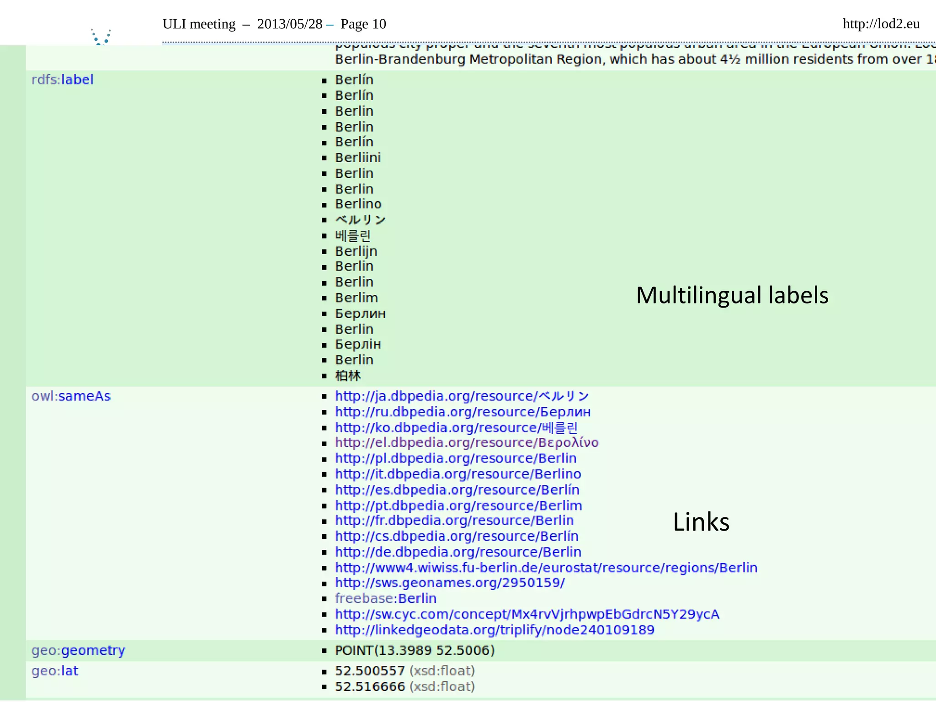
Task: Select the Ukrainian Берлін label
Action: (x=358, y=345)
